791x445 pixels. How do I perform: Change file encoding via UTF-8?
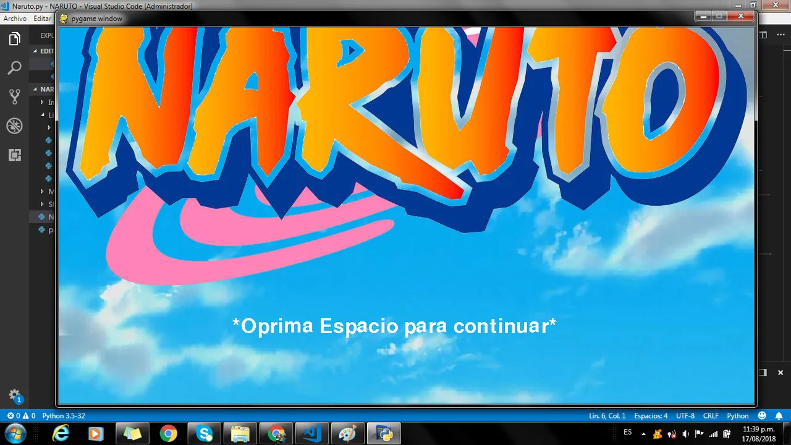[x=685, y=416]
